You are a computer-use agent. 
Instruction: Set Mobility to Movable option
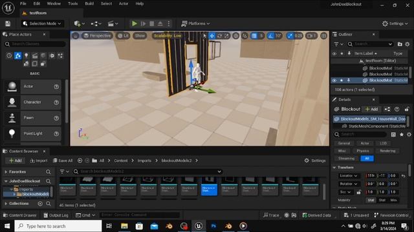(393, 200)
